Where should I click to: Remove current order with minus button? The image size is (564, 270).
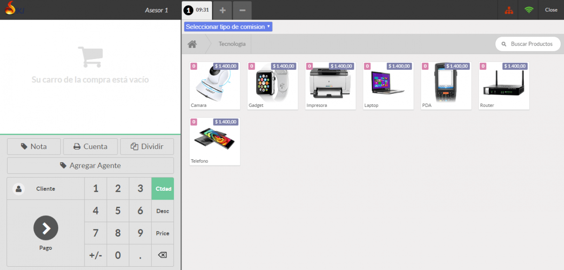coord(242,10)
